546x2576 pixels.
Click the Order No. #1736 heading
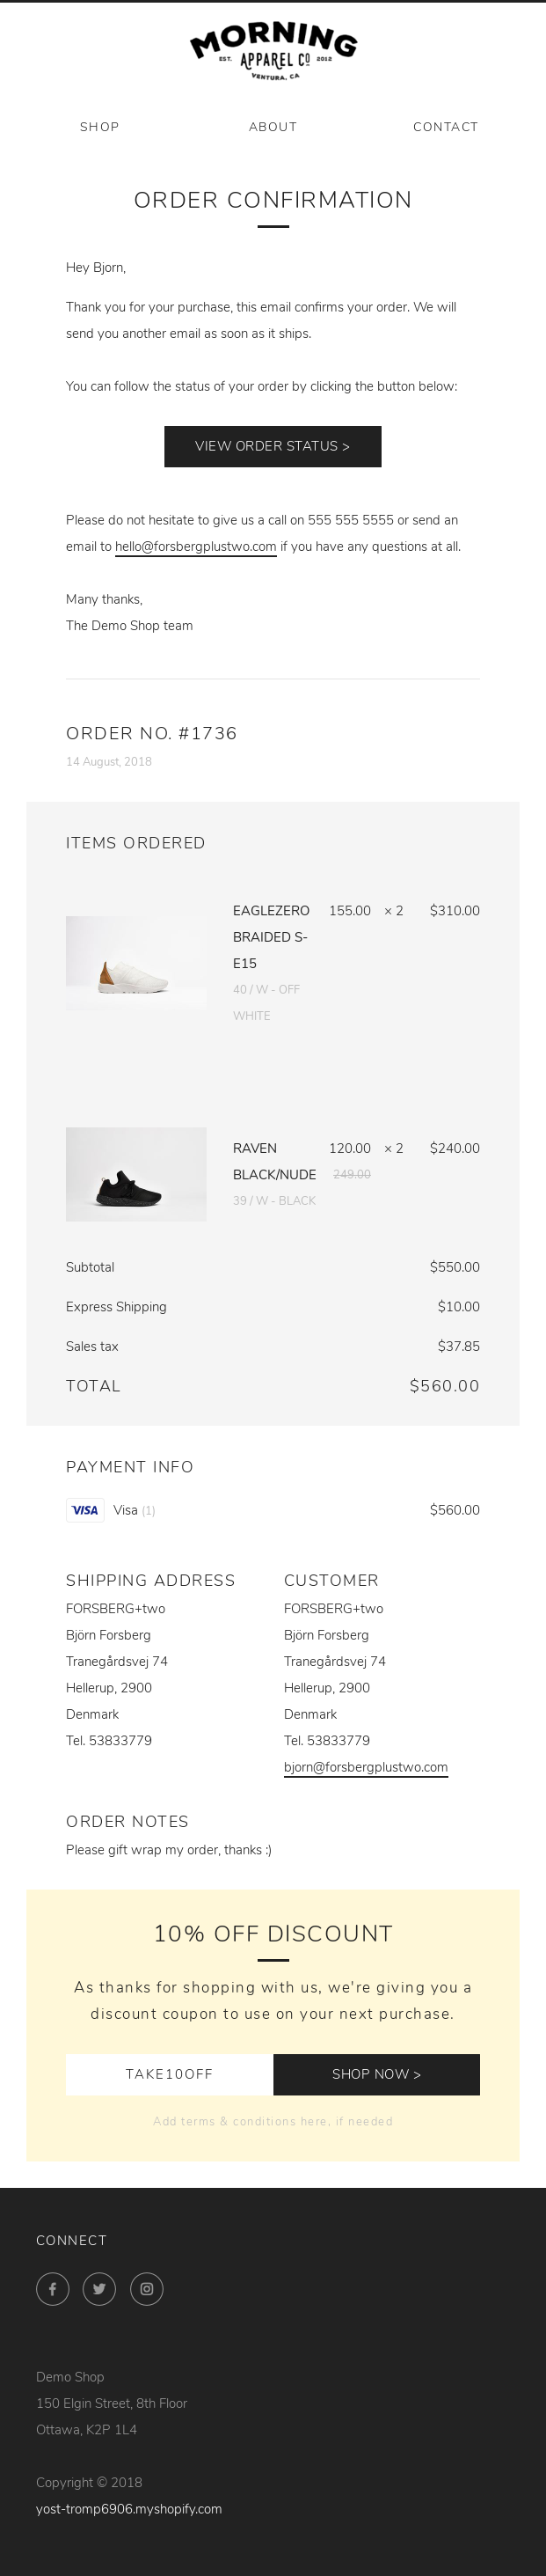click(x=152, y=733)
